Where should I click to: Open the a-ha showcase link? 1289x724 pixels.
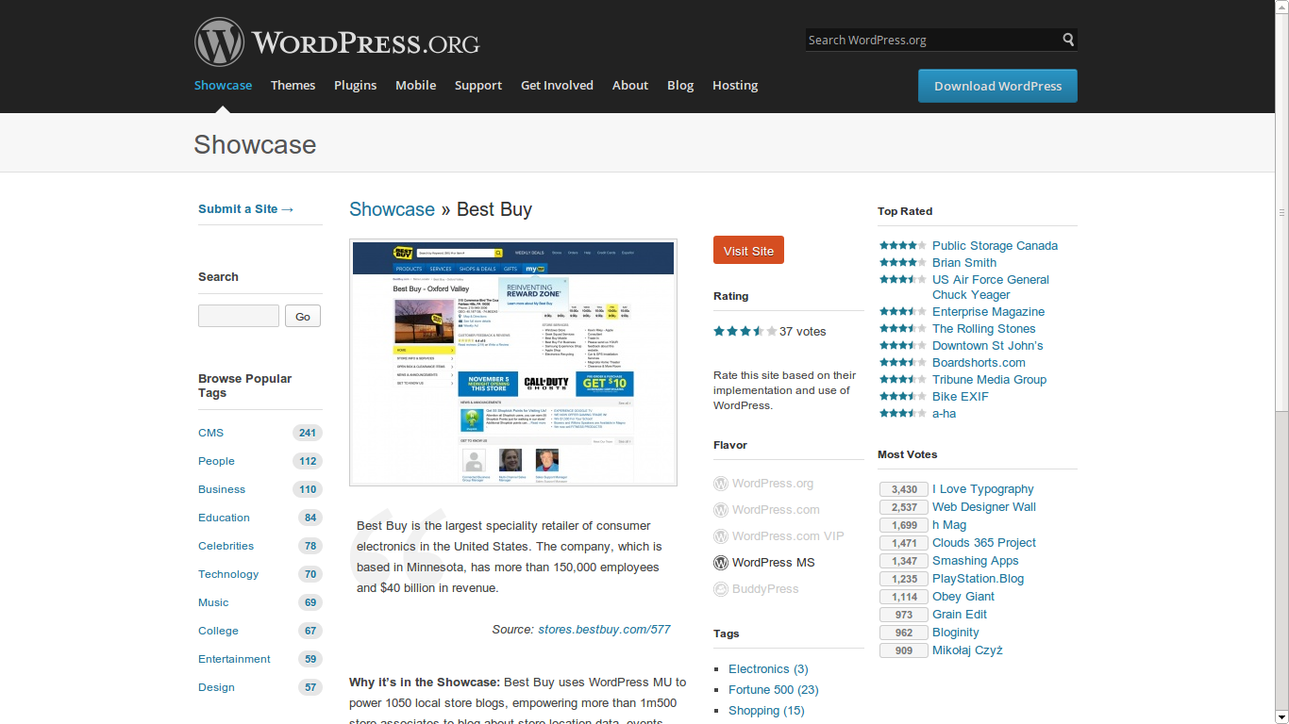coord(944,414)
